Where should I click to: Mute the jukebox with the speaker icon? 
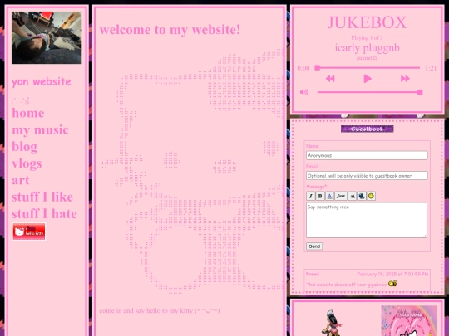point(303,92)
